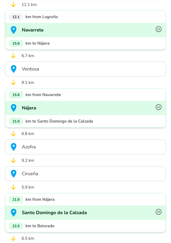
Task: Toggle the pause icon on Nájera
Action: (x=159, y=108)
